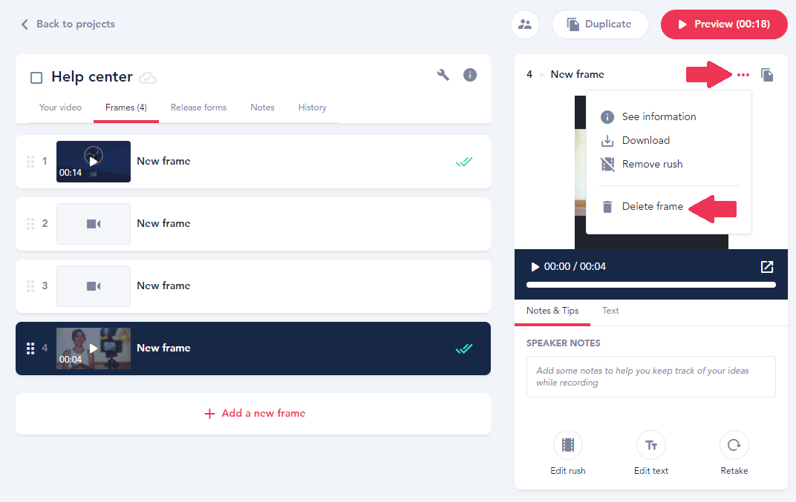Switch to the Release forms tab
Viewport: 796px width, 502px height.
click(x=198, y=108)
